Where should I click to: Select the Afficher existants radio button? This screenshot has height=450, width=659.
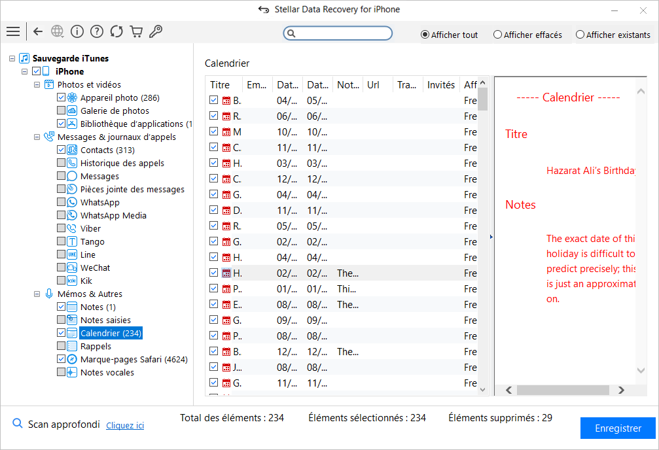[580, 35]
